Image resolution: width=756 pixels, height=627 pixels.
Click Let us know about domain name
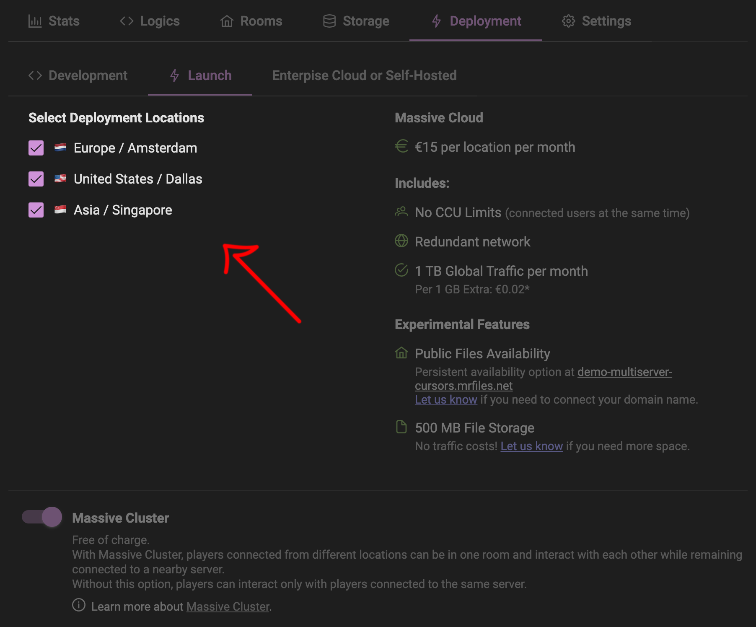tap(446, 399)
